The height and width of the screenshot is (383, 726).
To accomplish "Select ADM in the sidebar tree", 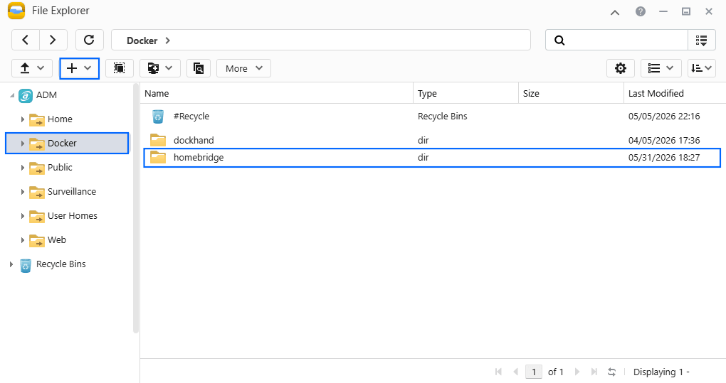I will (x=46, y=95).
